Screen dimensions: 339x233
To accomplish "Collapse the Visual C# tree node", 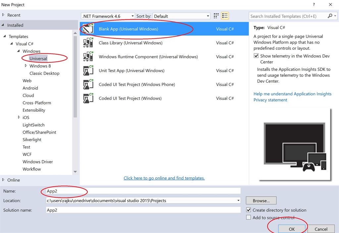I will (12, 43).
